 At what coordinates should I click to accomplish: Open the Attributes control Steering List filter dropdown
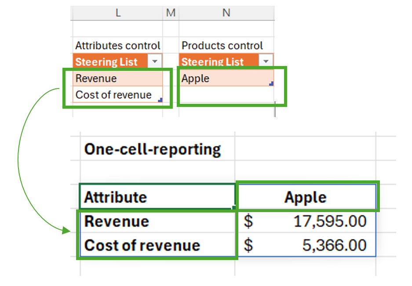click(x=155, y=62)
